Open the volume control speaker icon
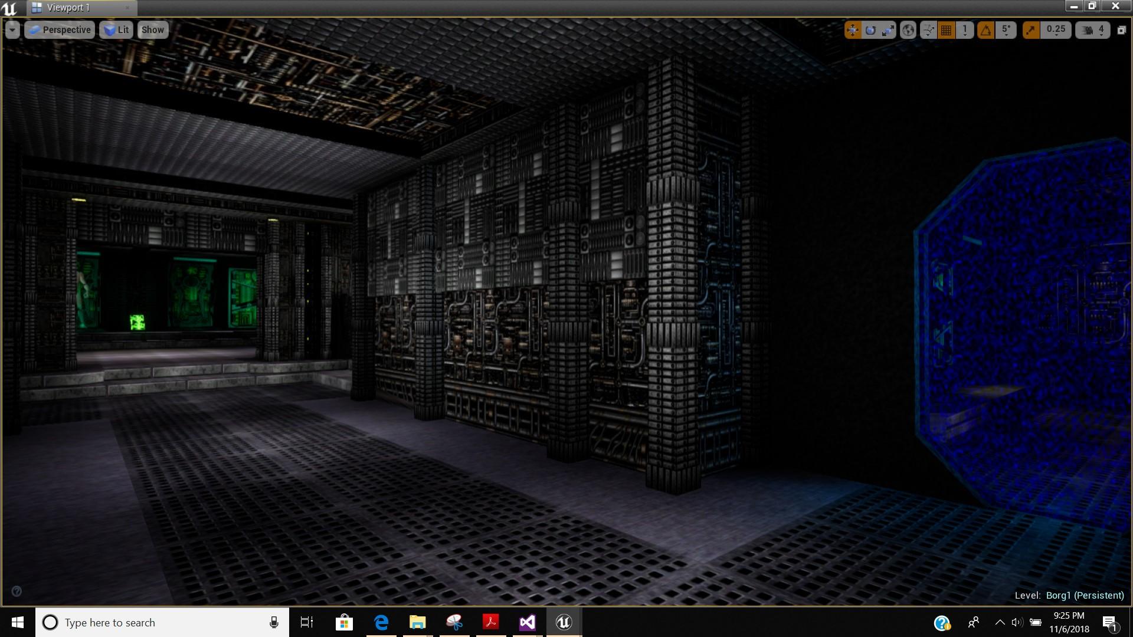The image size is (1133, 637). pyautogui.click(x=1017, y=622)
